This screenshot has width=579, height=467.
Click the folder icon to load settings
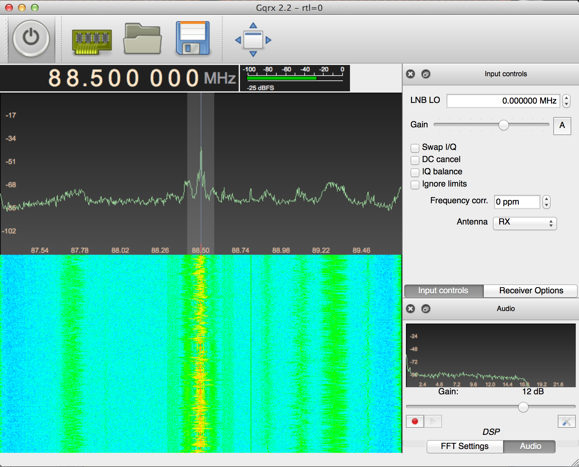pyautogui.click(x=142, y=39)
